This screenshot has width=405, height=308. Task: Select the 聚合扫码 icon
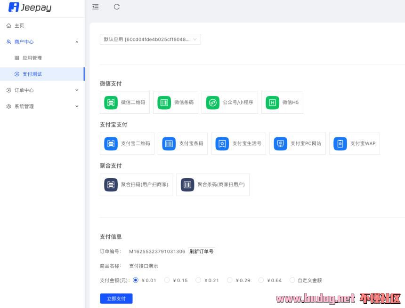click(x=111, y=185)
